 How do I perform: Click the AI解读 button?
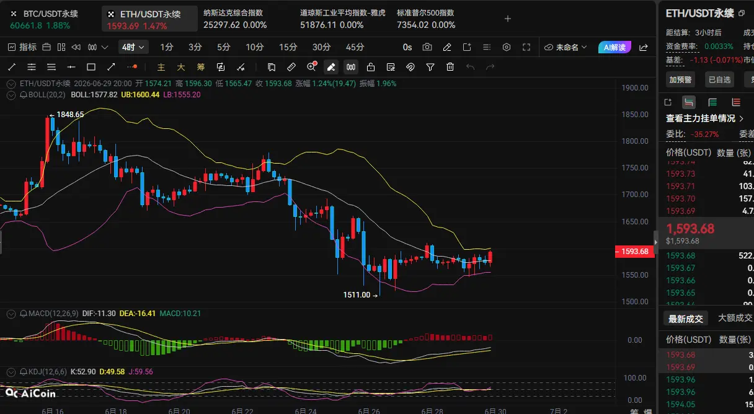click(x=615, y=47)
